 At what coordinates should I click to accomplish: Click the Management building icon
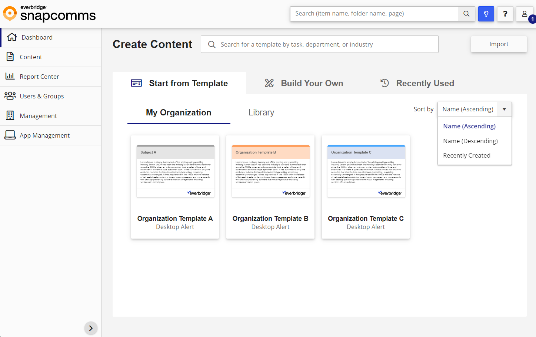click(x=10, y=115)
